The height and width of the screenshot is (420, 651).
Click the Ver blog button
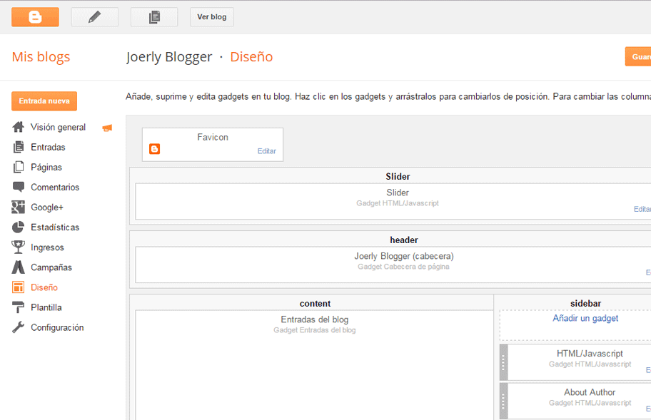click(x=212, y=17)
